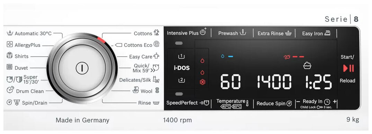This screenshot has width=372, height=134.
Task: Increase Ready In time with plus
Action: [335, 102]
